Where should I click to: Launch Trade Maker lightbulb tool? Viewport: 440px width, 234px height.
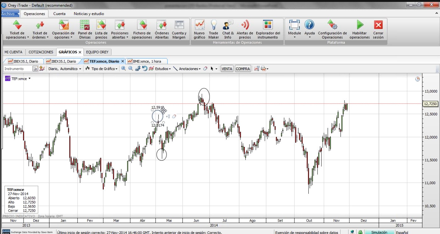[x=214, y=29]
